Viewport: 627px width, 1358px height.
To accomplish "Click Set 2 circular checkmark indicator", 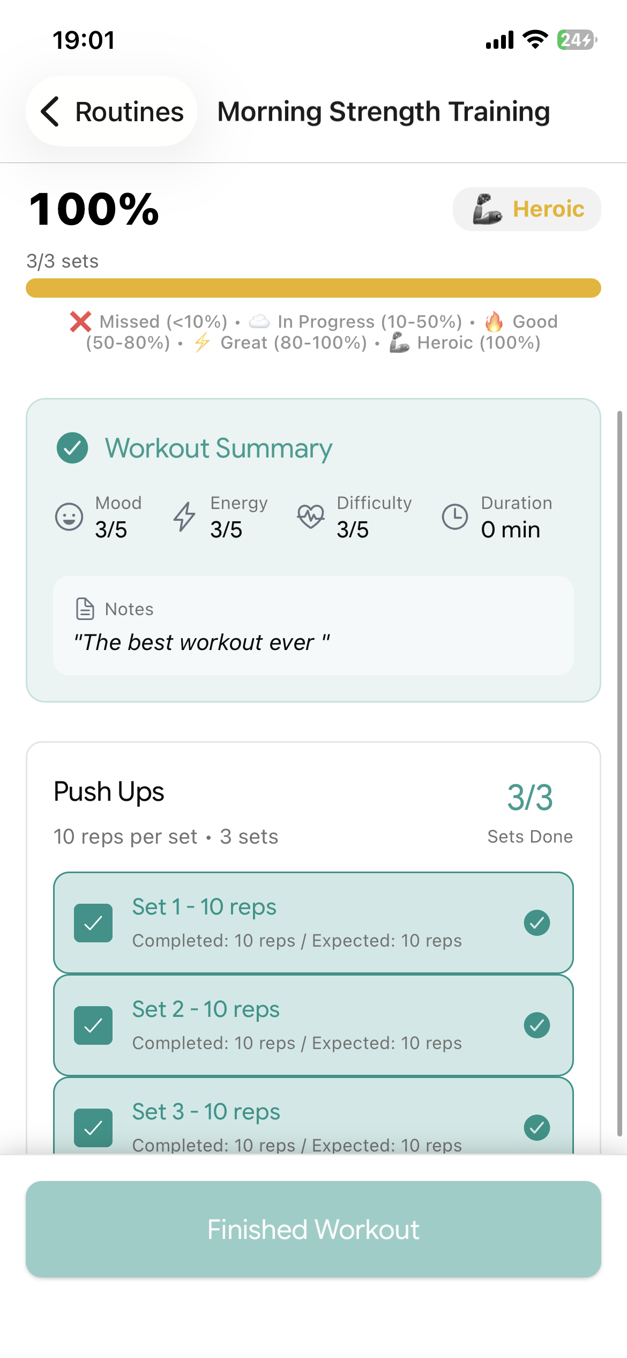I will coord(537,1025).
